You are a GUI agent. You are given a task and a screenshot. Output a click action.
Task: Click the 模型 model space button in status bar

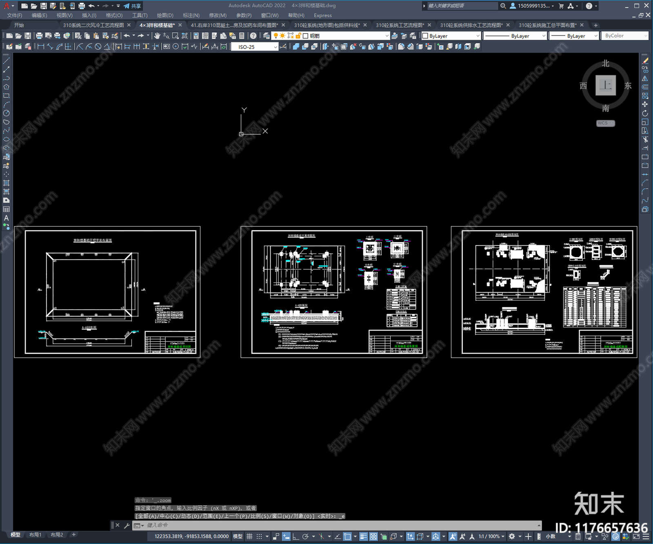pyautogui.click(x=238, y=536)
